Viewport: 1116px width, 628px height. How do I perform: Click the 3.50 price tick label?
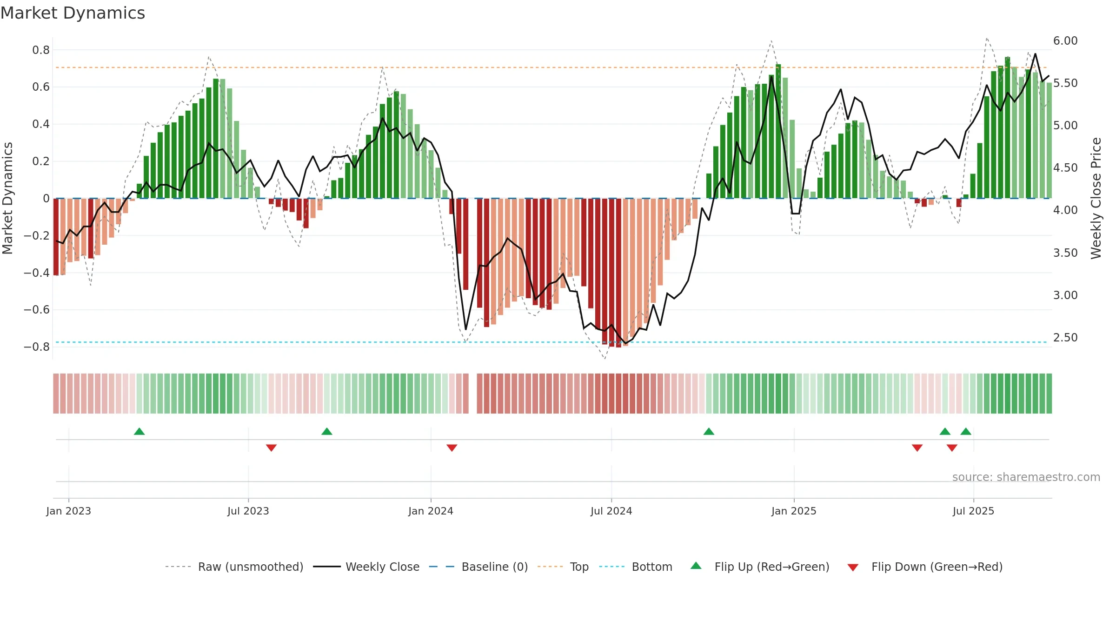click(x=1065, y=253)
